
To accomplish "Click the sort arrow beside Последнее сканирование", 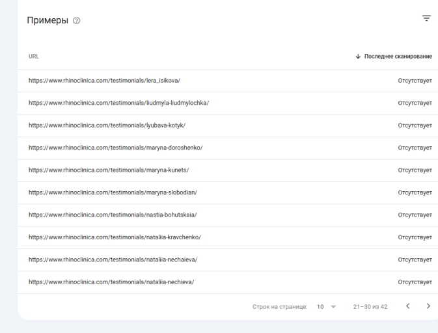I will point(358,57).
